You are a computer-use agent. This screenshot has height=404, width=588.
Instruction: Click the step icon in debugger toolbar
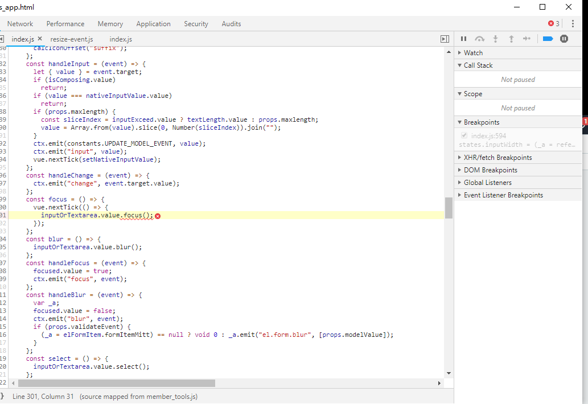tap(527, 39)
